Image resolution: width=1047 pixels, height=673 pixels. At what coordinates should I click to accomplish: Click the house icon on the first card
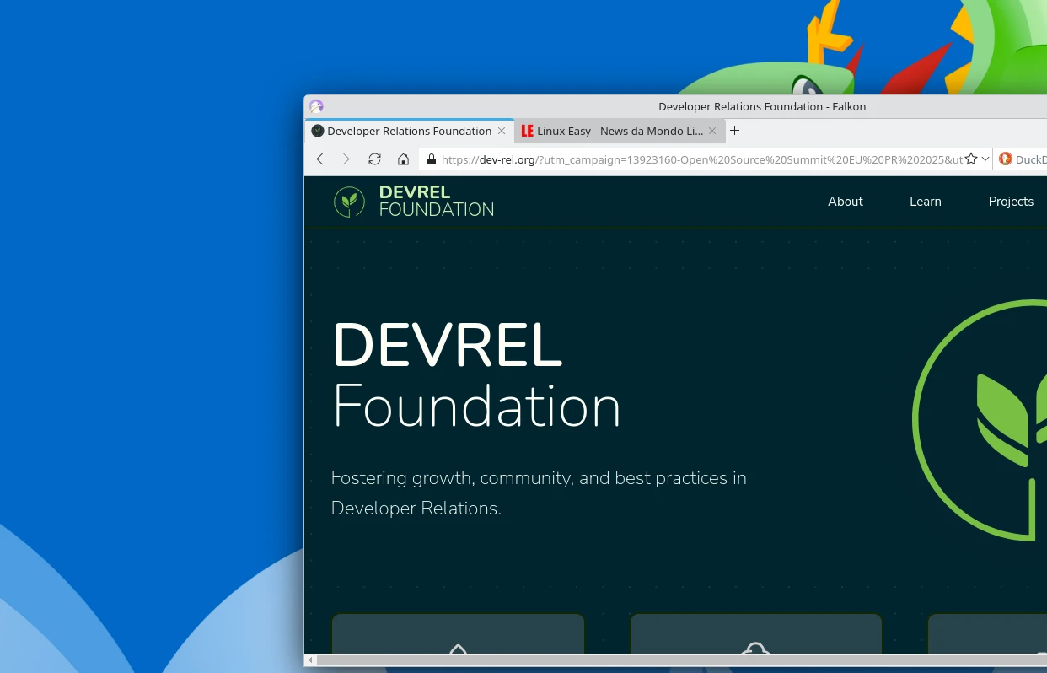click(458, 654)
